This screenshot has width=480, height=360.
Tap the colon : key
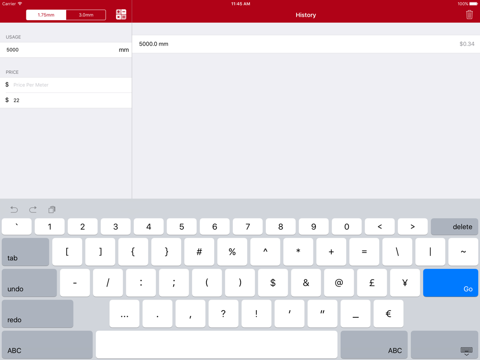pos(141,283)
